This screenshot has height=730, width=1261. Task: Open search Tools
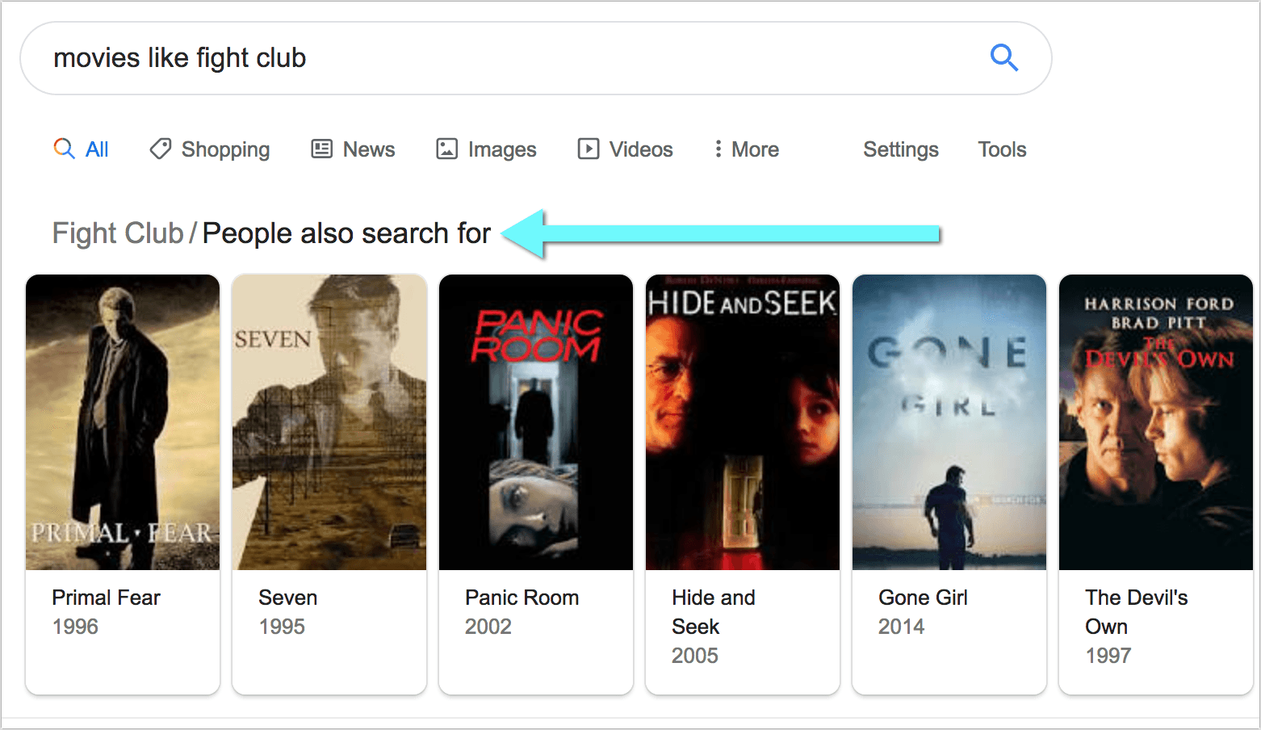[1003, 149]
